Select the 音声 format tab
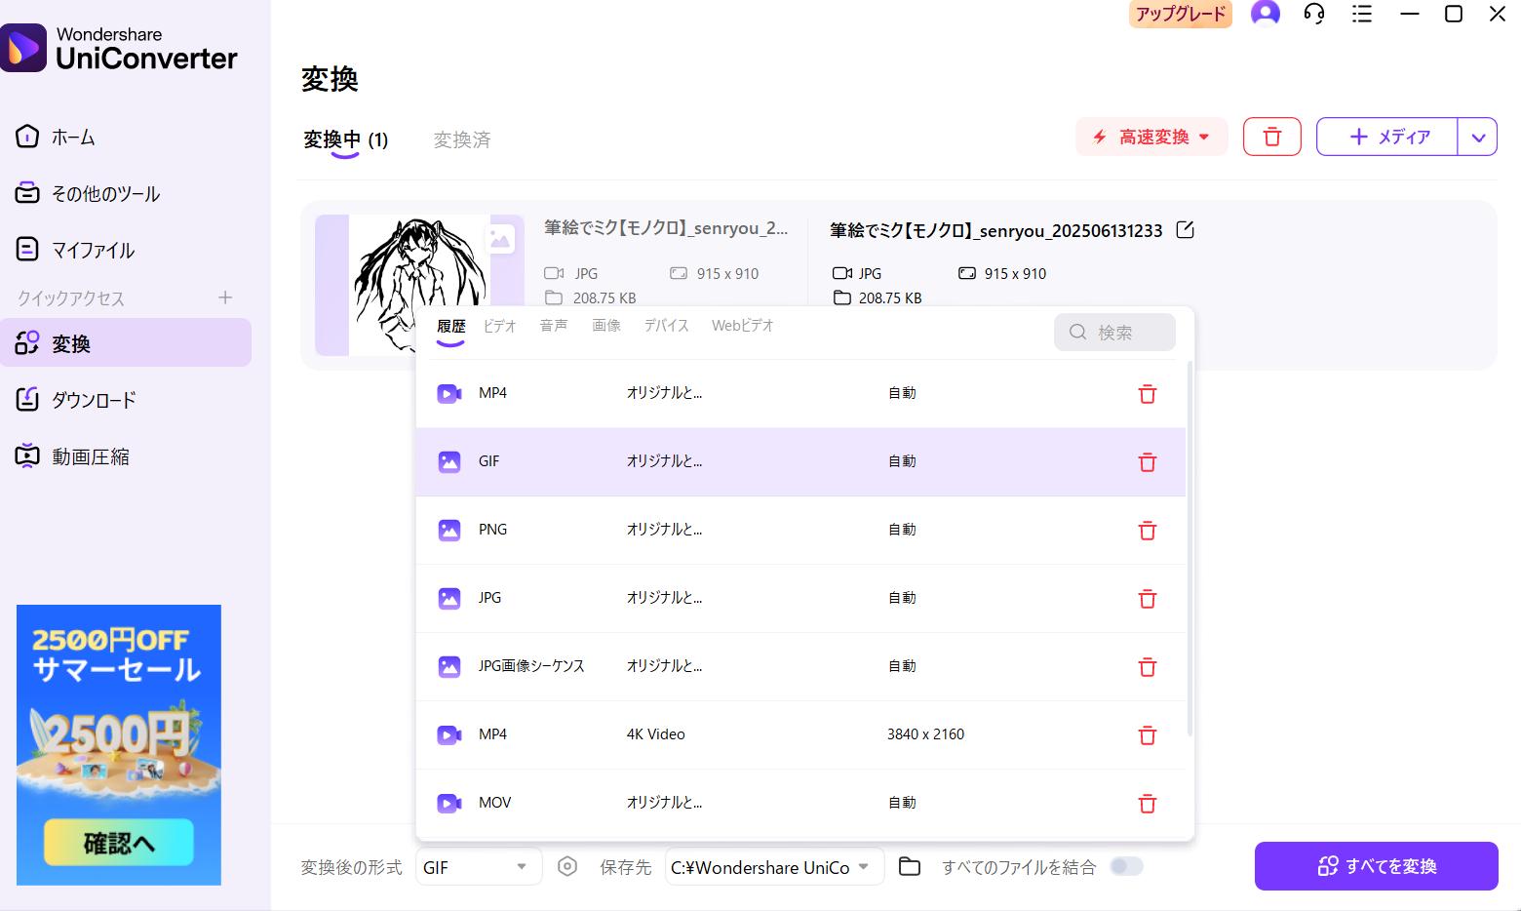The image size is (1521, 911). point(553,326)
